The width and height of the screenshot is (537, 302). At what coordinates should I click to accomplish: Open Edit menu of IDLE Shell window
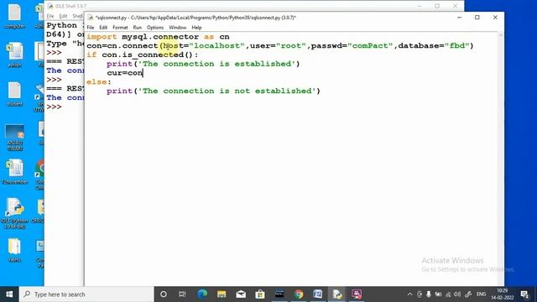coord(63,16)
